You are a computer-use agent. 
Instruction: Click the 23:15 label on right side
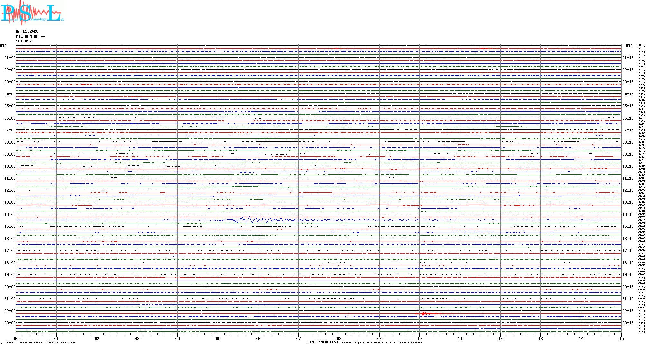(628, 323)
